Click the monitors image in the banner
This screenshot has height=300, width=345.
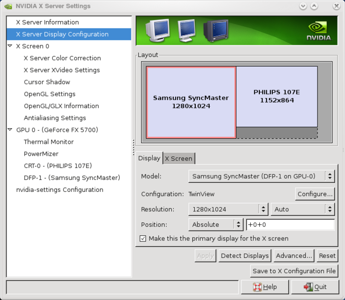click(186, 31)
